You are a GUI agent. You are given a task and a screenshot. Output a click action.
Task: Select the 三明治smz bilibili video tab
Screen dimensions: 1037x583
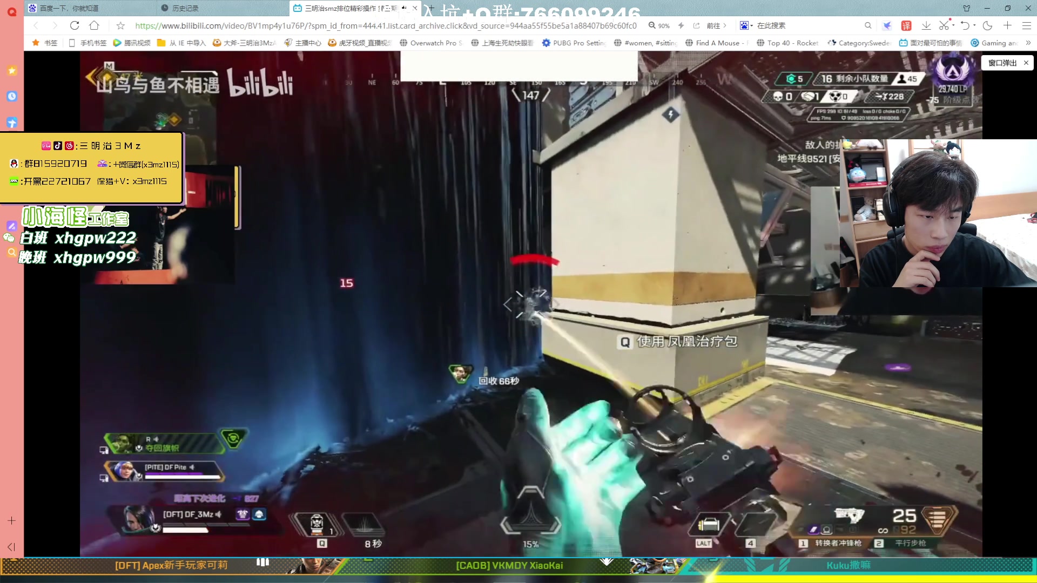350,8
